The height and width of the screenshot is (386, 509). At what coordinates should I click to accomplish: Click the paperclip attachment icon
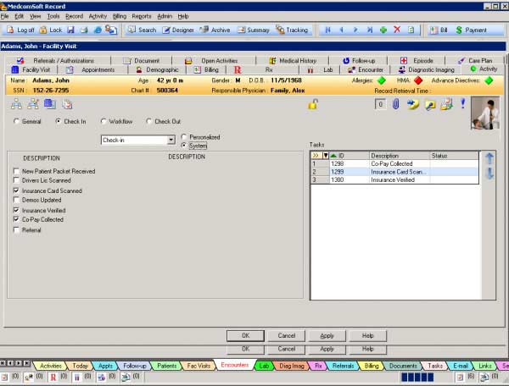pos(395,104)
